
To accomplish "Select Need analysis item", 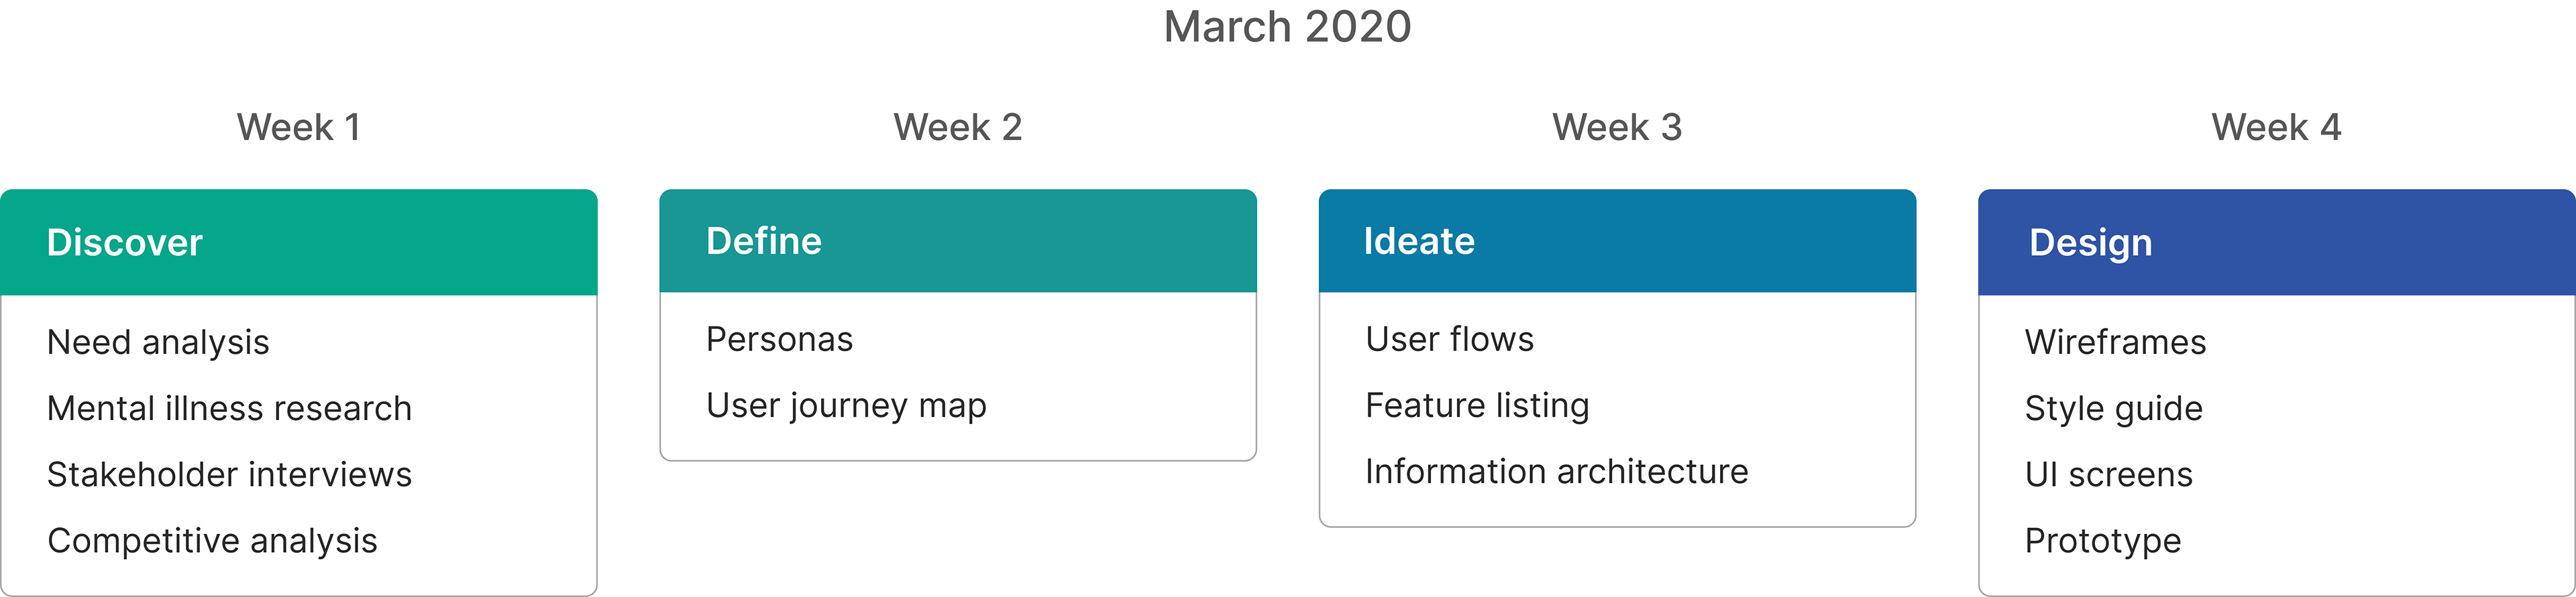I will pos(158,342).
